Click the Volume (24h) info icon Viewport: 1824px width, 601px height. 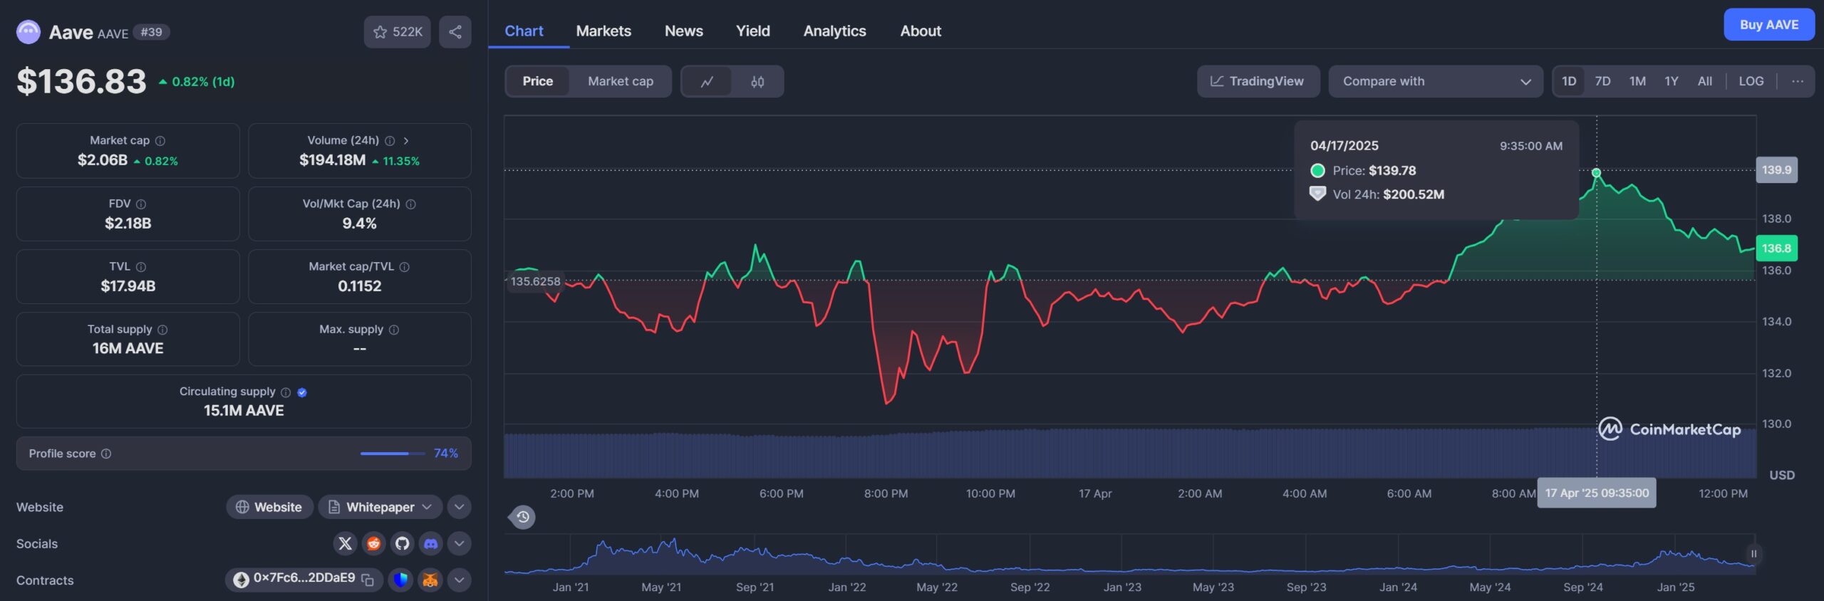390,141
